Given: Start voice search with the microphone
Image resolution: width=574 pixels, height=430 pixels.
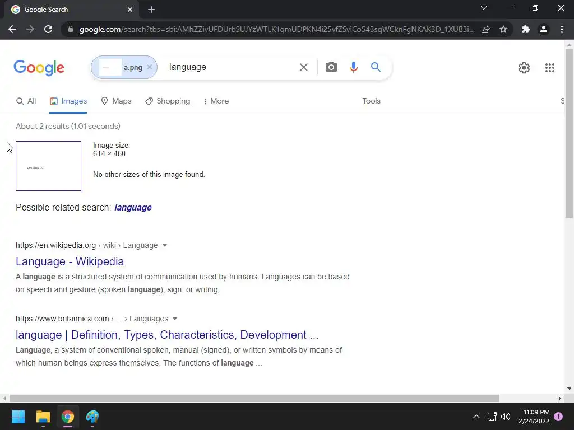Looking at the screenshot, I should 353,67.
